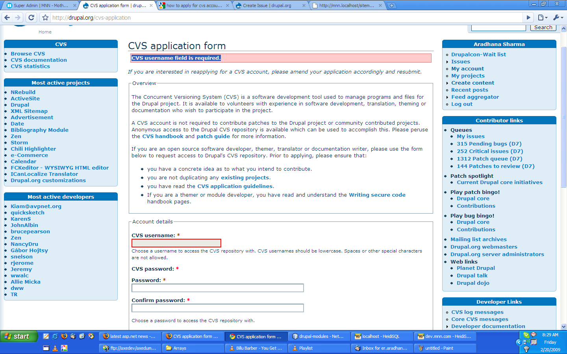The width and height of the screenshot is (567, 354).
Task: Click the Home breadcrumb link
Action: click(x=45, y=32)
